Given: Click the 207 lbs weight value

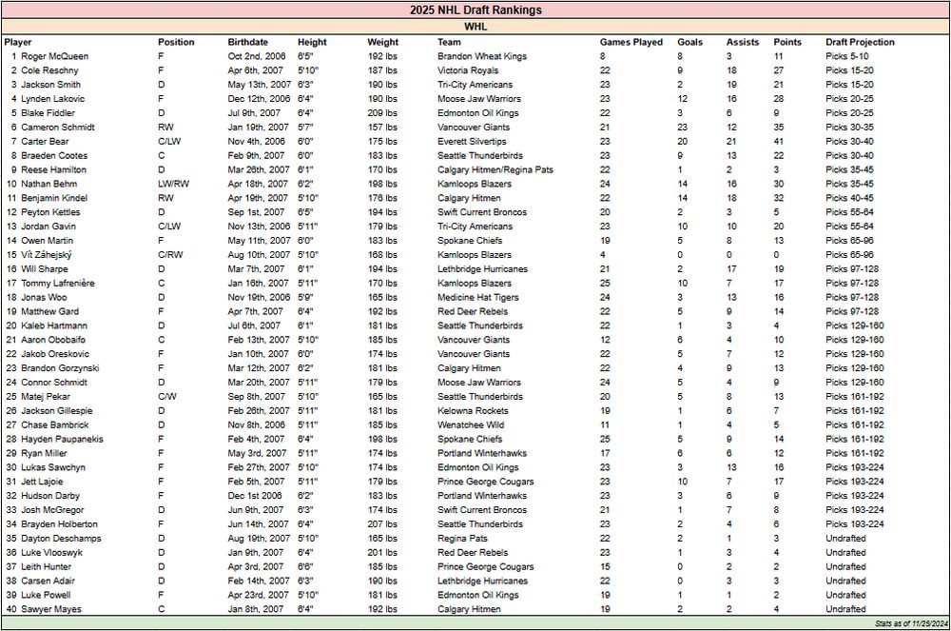Looking at the screenshot, I should pyautogui.click(x=382, y=524).
